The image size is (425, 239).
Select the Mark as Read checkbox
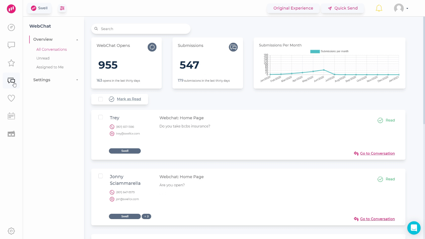coord(100,99)
